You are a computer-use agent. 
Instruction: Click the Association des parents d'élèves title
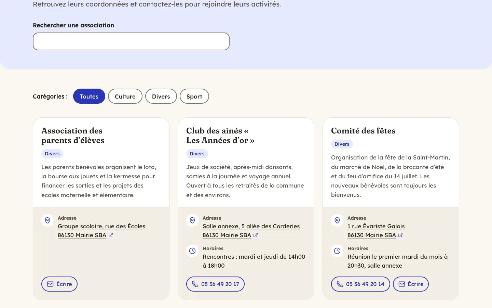pyautogui.click(x=73, y=136)
